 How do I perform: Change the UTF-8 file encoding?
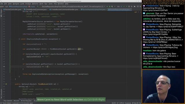click(121, 103)
